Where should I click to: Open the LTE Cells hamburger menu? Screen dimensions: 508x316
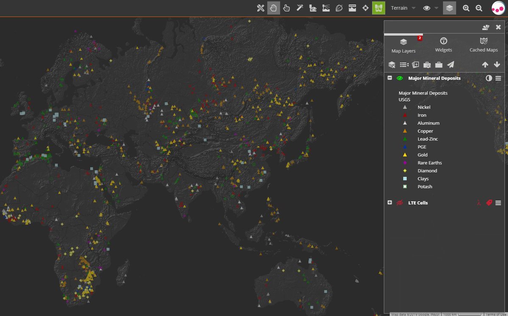point(498,203)
